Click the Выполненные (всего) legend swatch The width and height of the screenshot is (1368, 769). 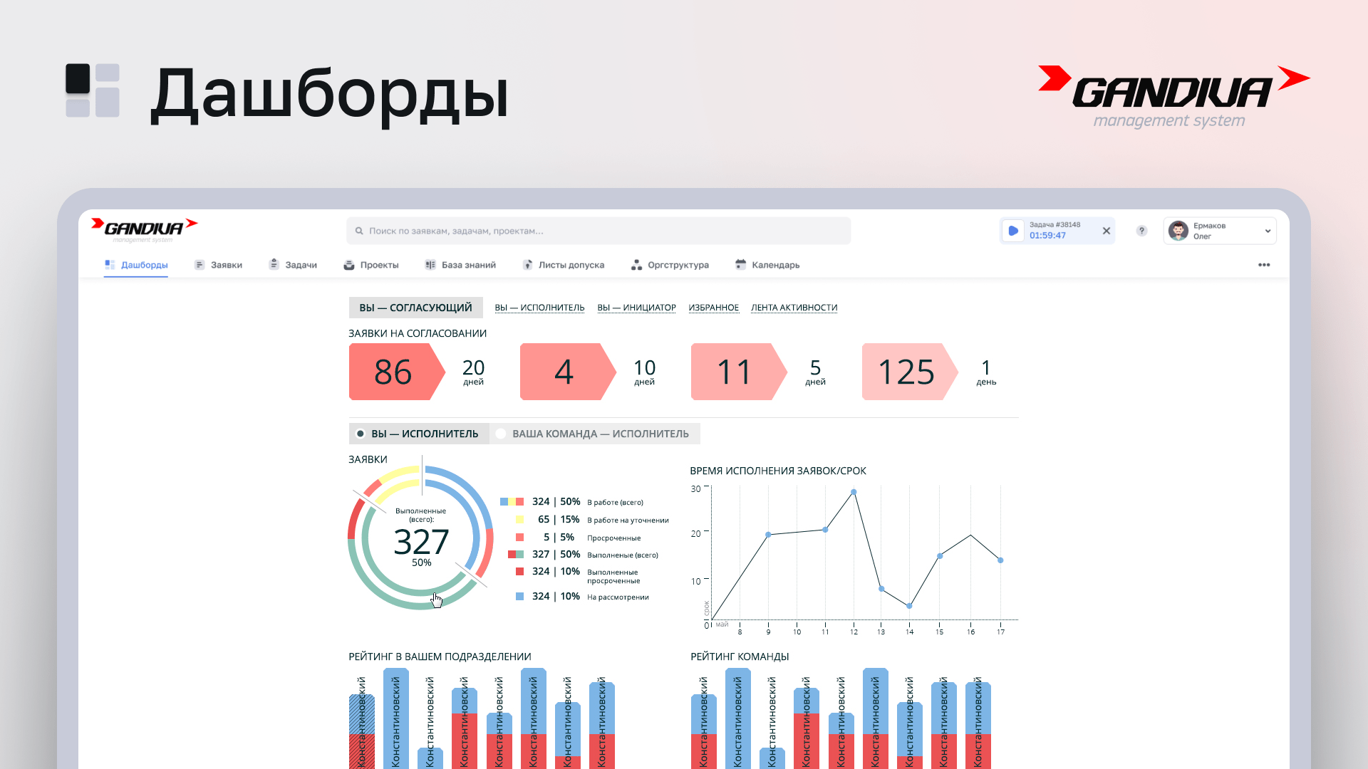click(516, 555)
